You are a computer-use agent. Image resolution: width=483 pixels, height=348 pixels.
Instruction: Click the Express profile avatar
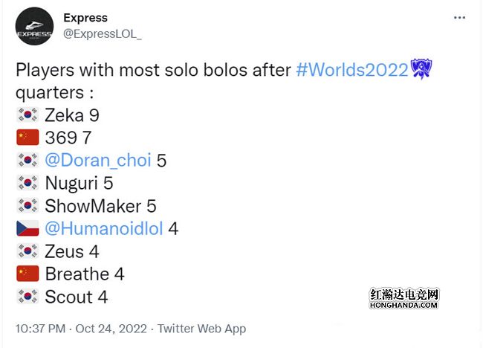(34, 26)
